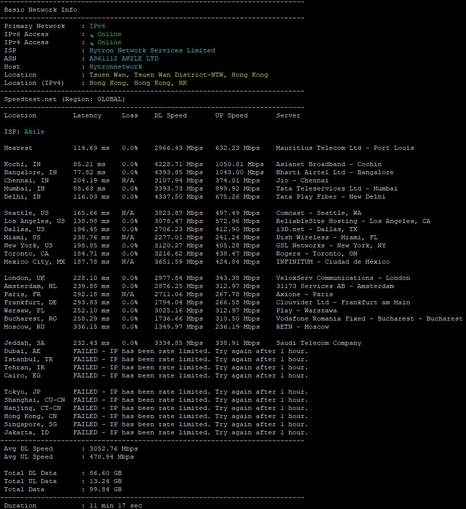Click the RETN - Moscow server
Viewport: 466px width, 509px height.
point(302,326)
